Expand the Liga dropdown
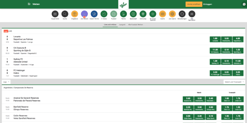 6,82
